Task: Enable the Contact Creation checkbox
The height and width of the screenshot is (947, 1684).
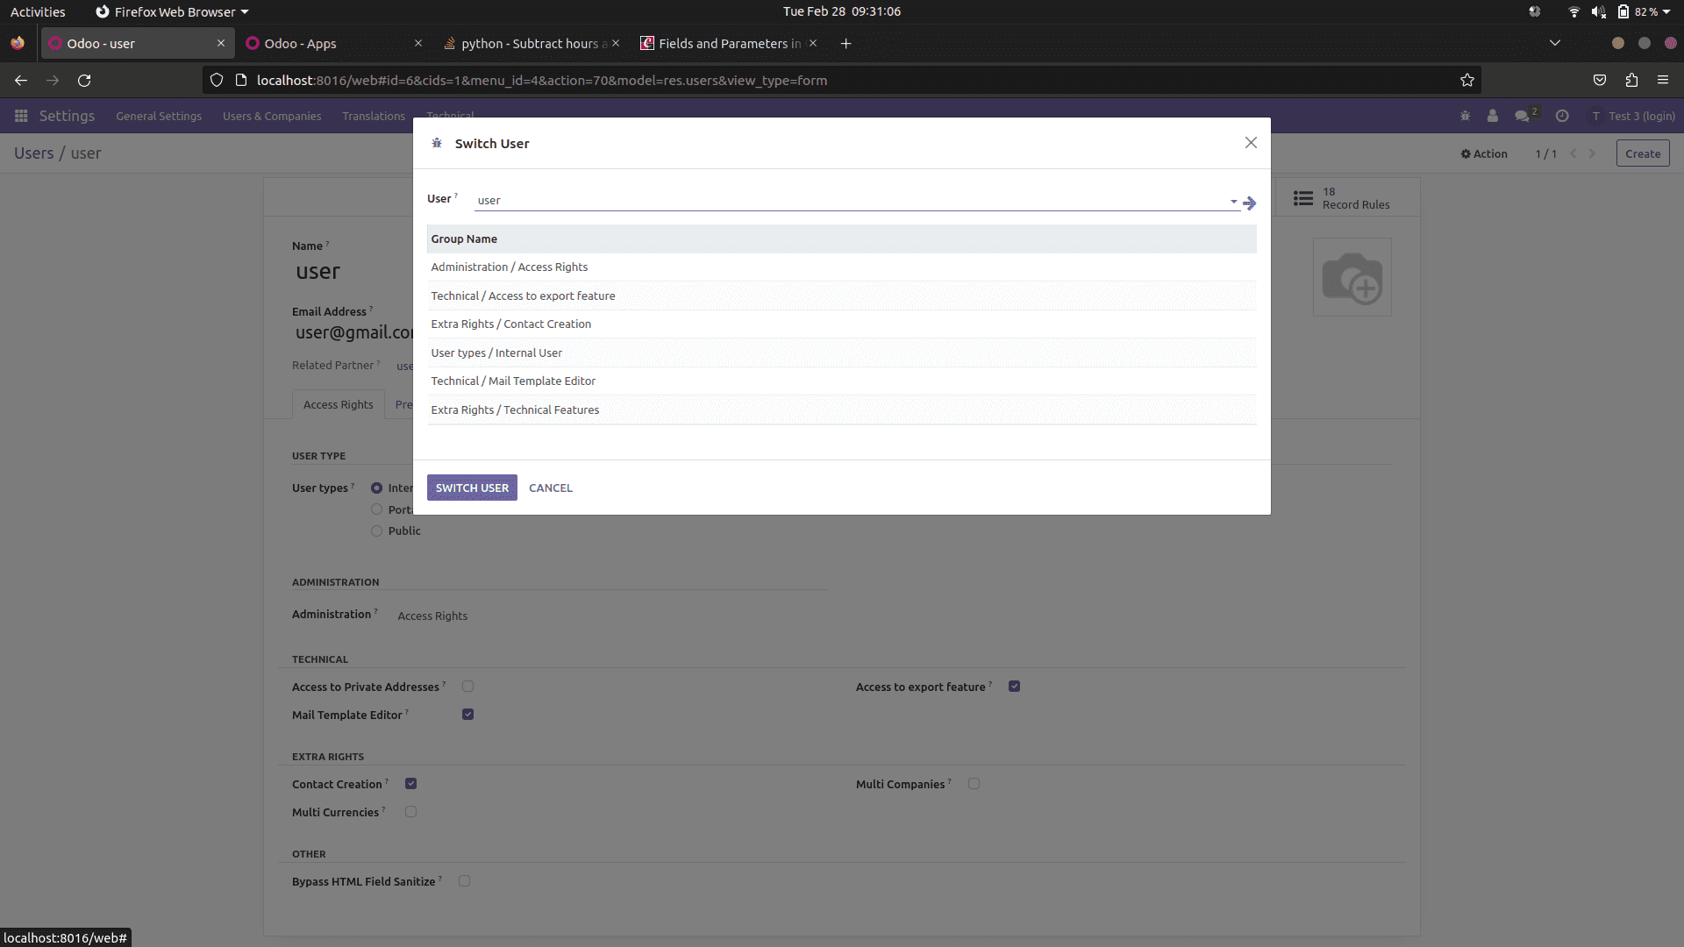Action: 410,783
